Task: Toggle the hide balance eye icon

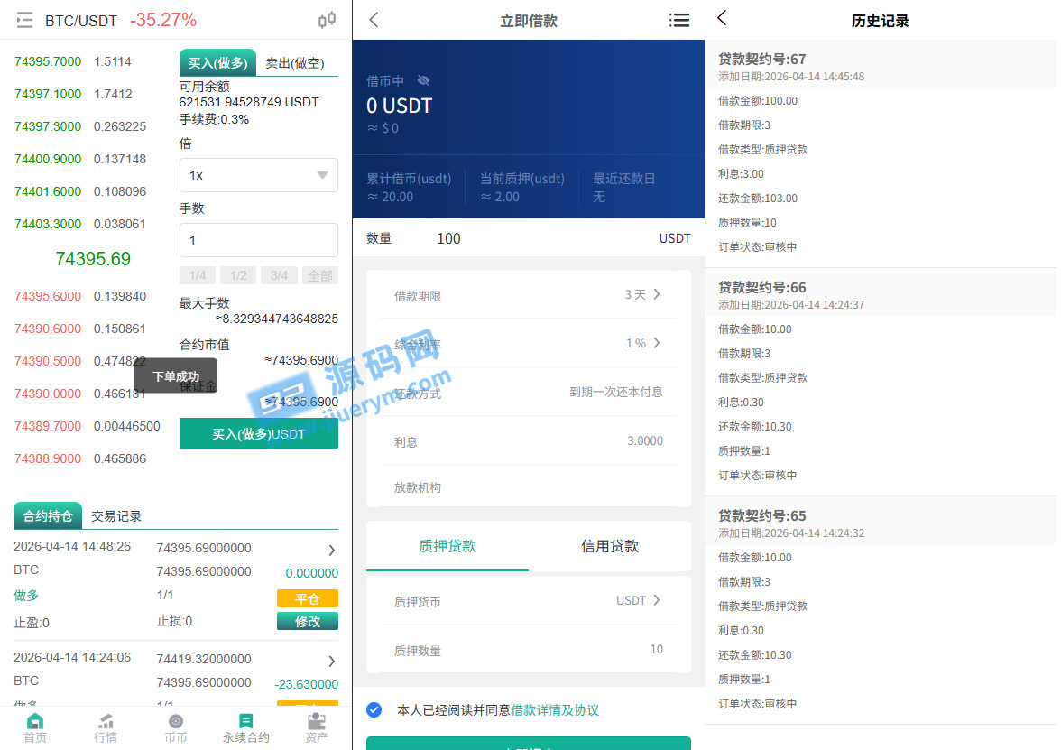Action: click(x=424, y=80)
